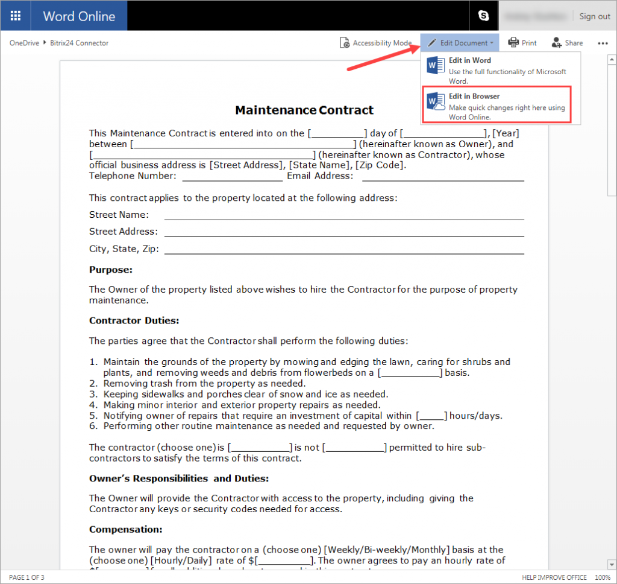Viewport: 617px width, 584px height.
Task: Click duty item 'Removing trash from the property'
Action: (x=205, y=384)
